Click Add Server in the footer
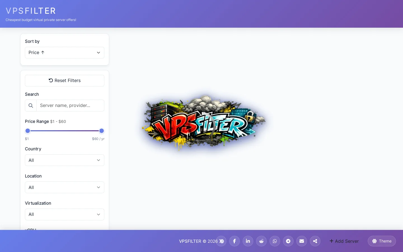 (x=344, y=241)
